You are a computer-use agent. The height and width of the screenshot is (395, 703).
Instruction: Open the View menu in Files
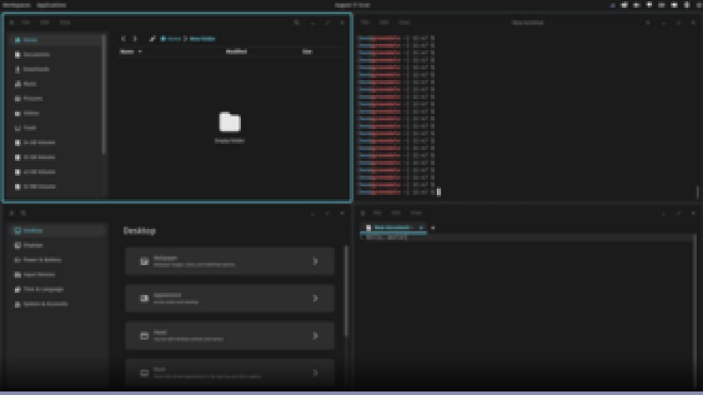point(64,23)
